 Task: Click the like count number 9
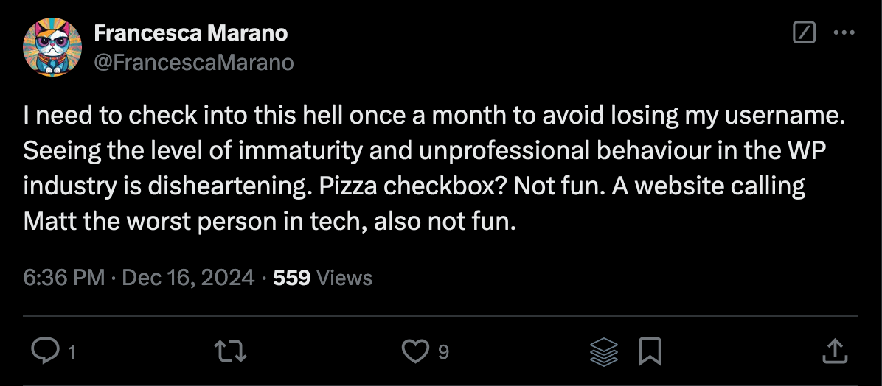pos(442,353)
